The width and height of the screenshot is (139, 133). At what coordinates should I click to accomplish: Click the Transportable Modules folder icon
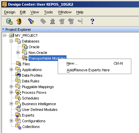25,58
